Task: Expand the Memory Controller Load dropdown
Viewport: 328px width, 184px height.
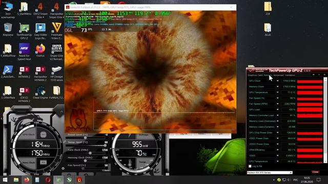Action: click(x=278, y=116)
